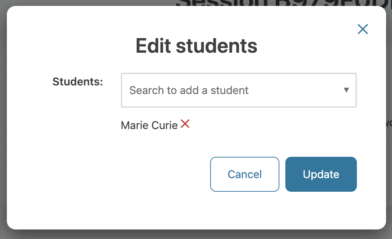The image size is (392, 239).
Task: Select the Marie Curie student name
Action: [149, 125]
